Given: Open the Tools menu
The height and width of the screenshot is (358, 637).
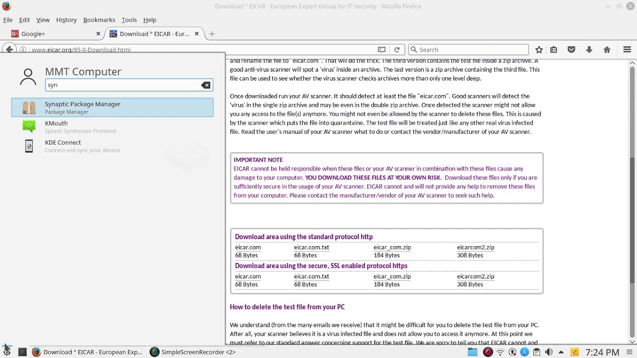Looking at the screenshot, I should (x=129, y=20).
